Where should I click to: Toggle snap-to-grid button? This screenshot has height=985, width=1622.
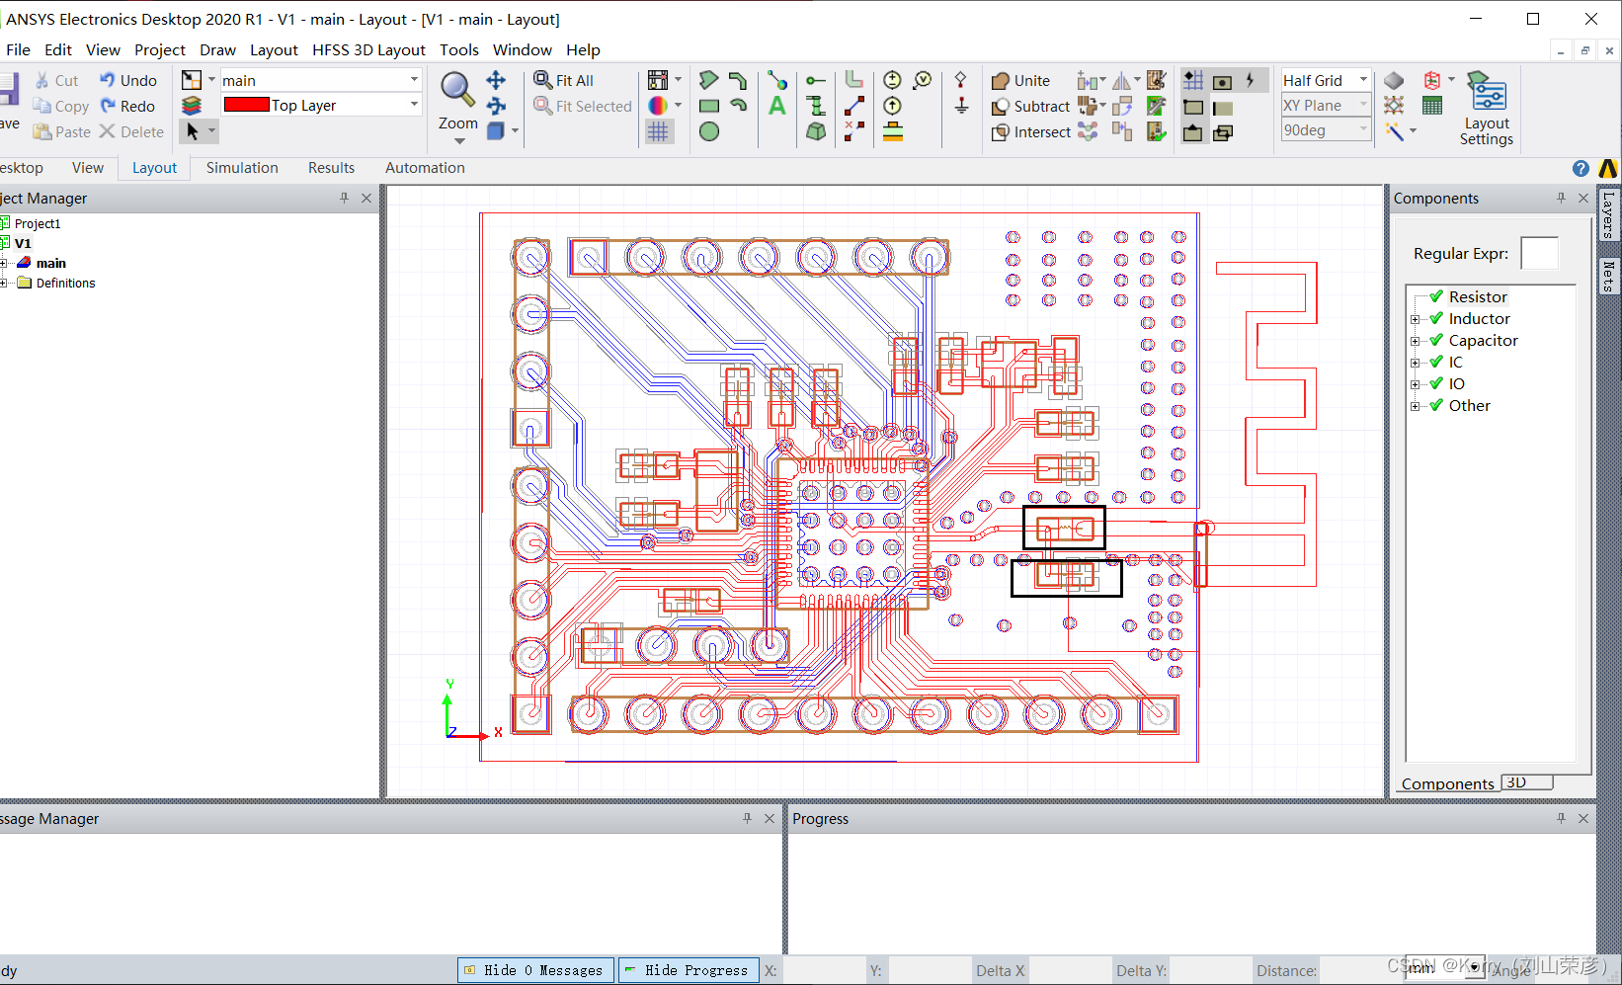click(1193, 80)
